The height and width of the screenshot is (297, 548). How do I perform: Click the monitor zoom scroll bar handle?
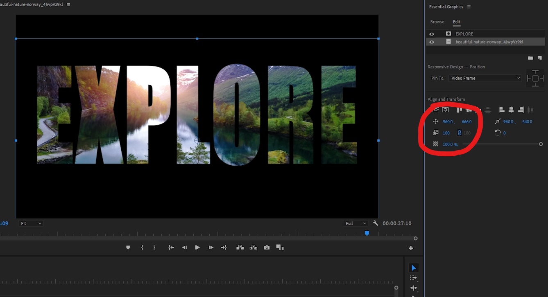415,238
